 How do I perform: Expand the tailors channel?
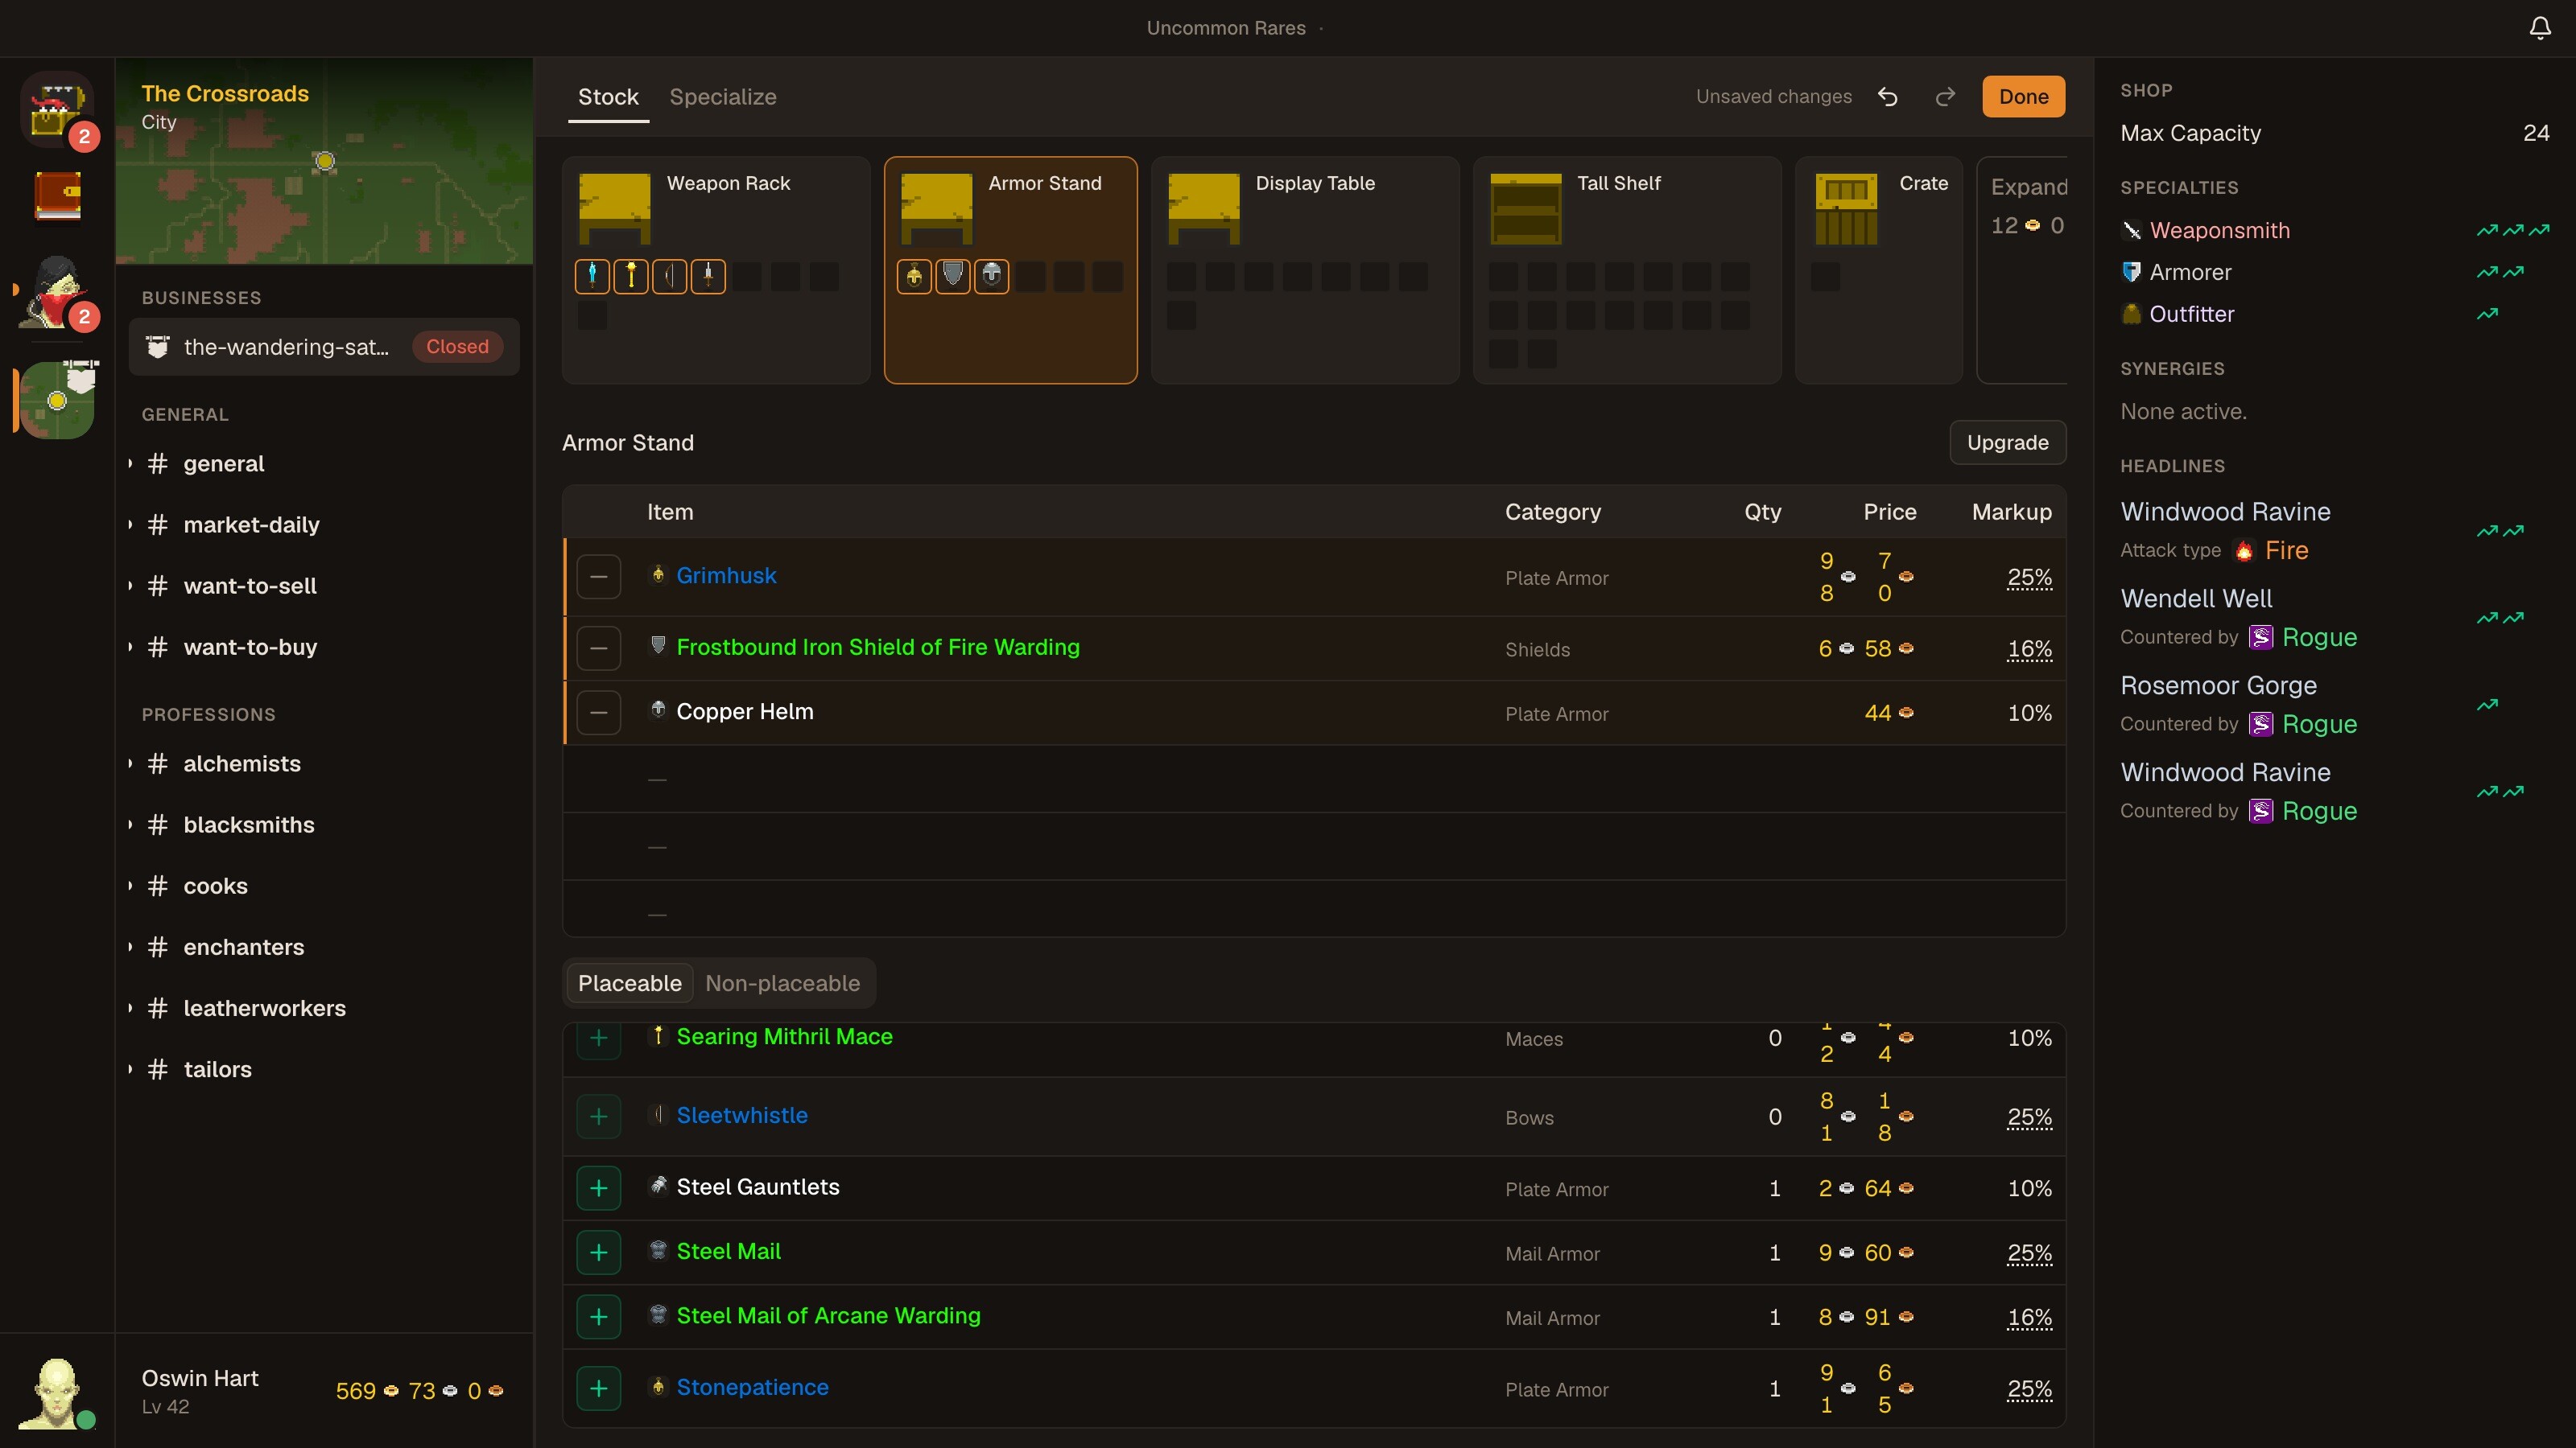click(130, 1069)
